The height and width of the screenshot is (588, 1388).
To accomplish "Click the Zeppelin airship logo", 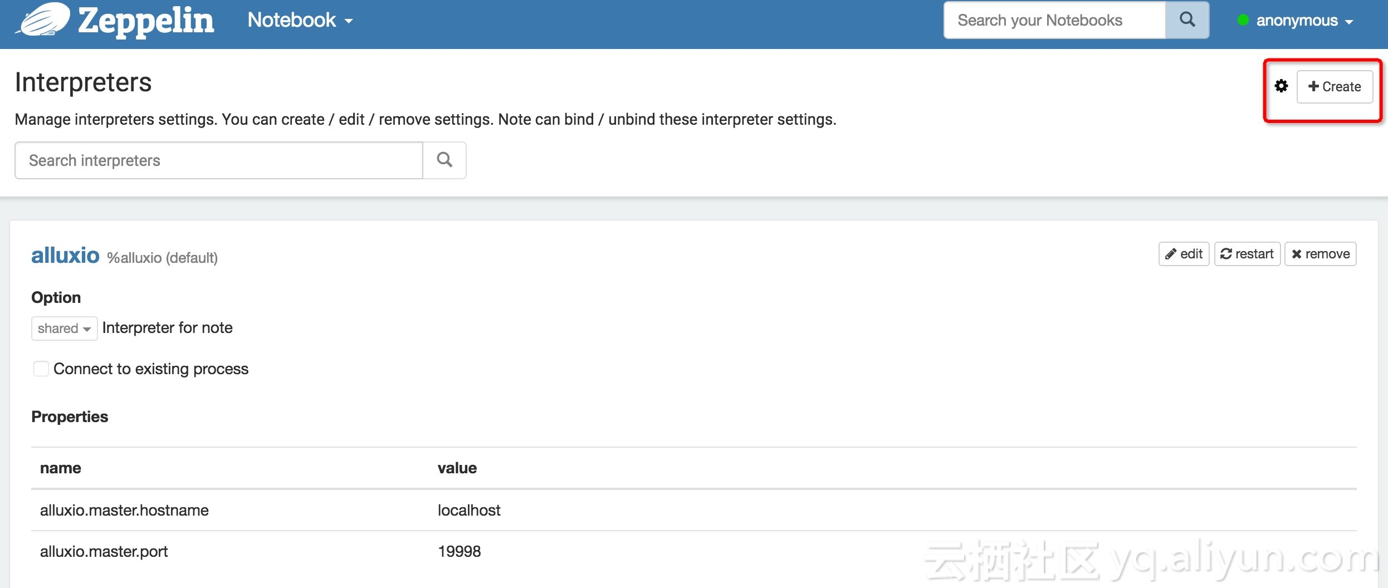I will point(43,20).
